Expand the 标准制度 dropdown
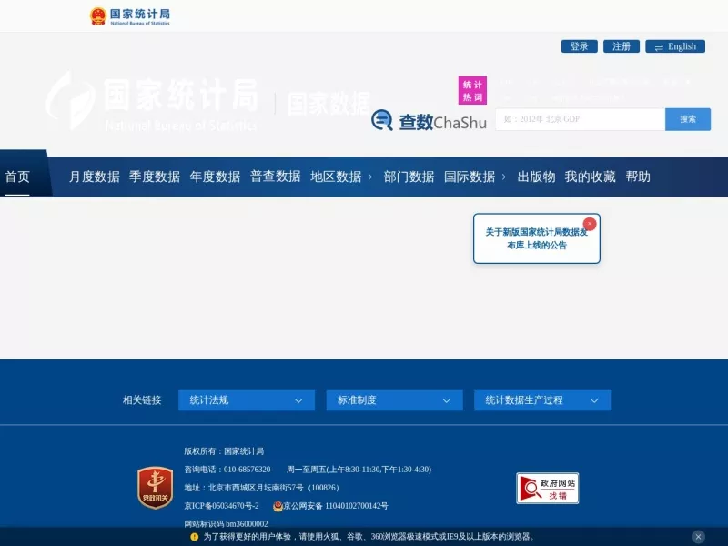The image size is (728, 546). point(394,400)
